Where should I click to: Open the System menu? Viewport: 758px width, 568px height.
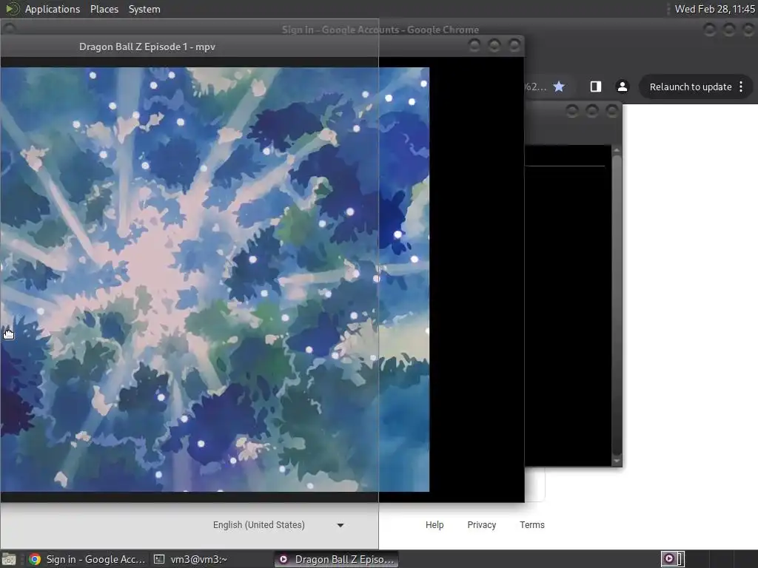(x=144, y=9)
